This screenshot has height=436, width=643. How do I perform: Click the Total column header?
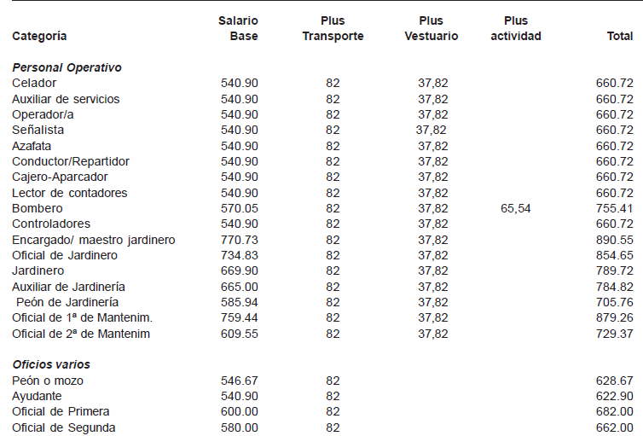click(620, 36)
